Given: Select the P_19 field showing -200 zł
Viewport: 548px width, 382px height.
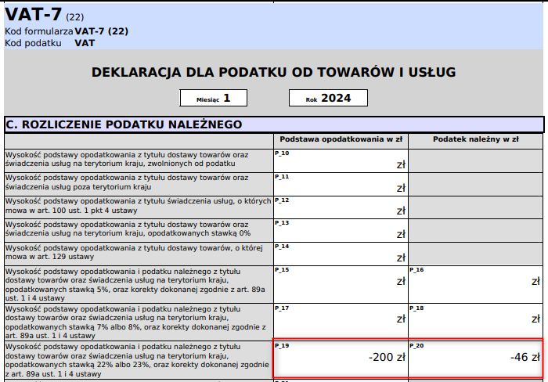Looking at the screenshot, I should point(340,359).
